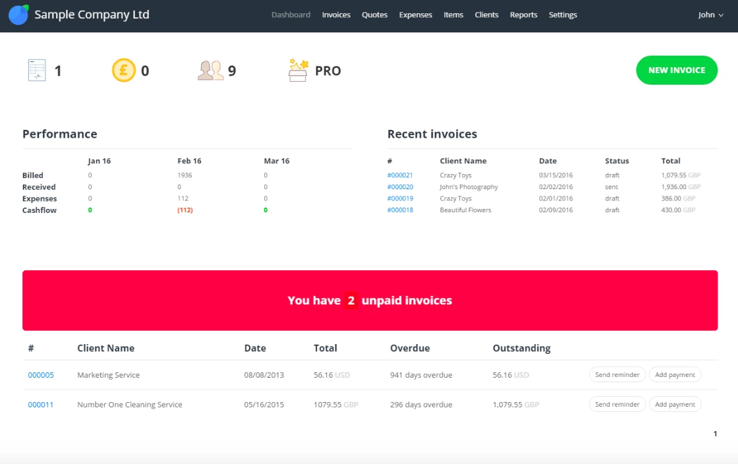Click the PRO plan box icon
This screenshot has width=738, height=464.
click(x=298, y=71)
